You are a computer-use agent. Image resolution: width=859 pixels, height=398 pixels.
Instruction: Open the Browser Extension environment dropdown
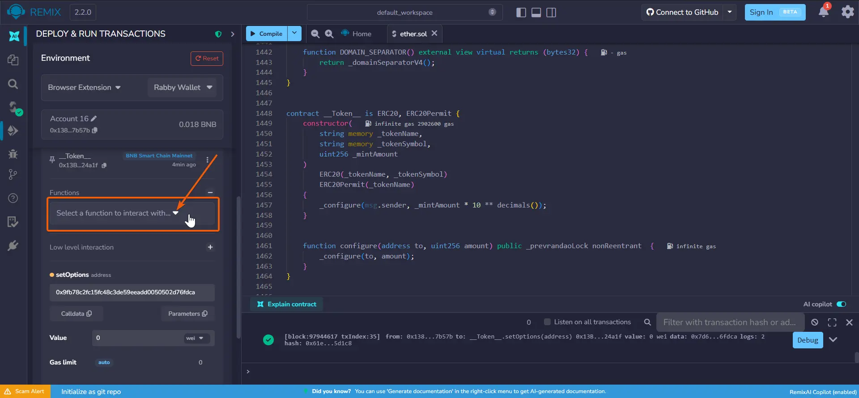click(x=84, y=87)
